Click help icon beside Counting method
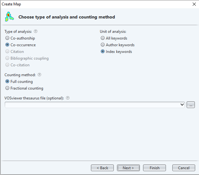Viewport: 199px width, 175px height. coord(39,75)
